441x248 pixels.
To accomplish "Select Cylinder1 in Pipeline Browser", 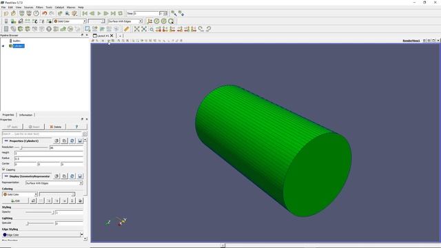I will click(19, 46).
